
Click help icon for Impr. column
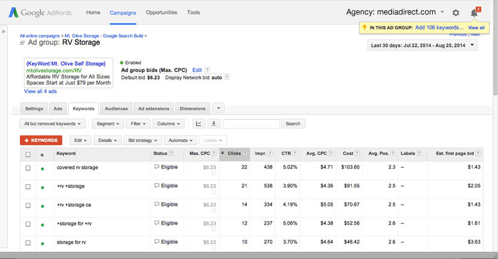click(x=270, y=153)
